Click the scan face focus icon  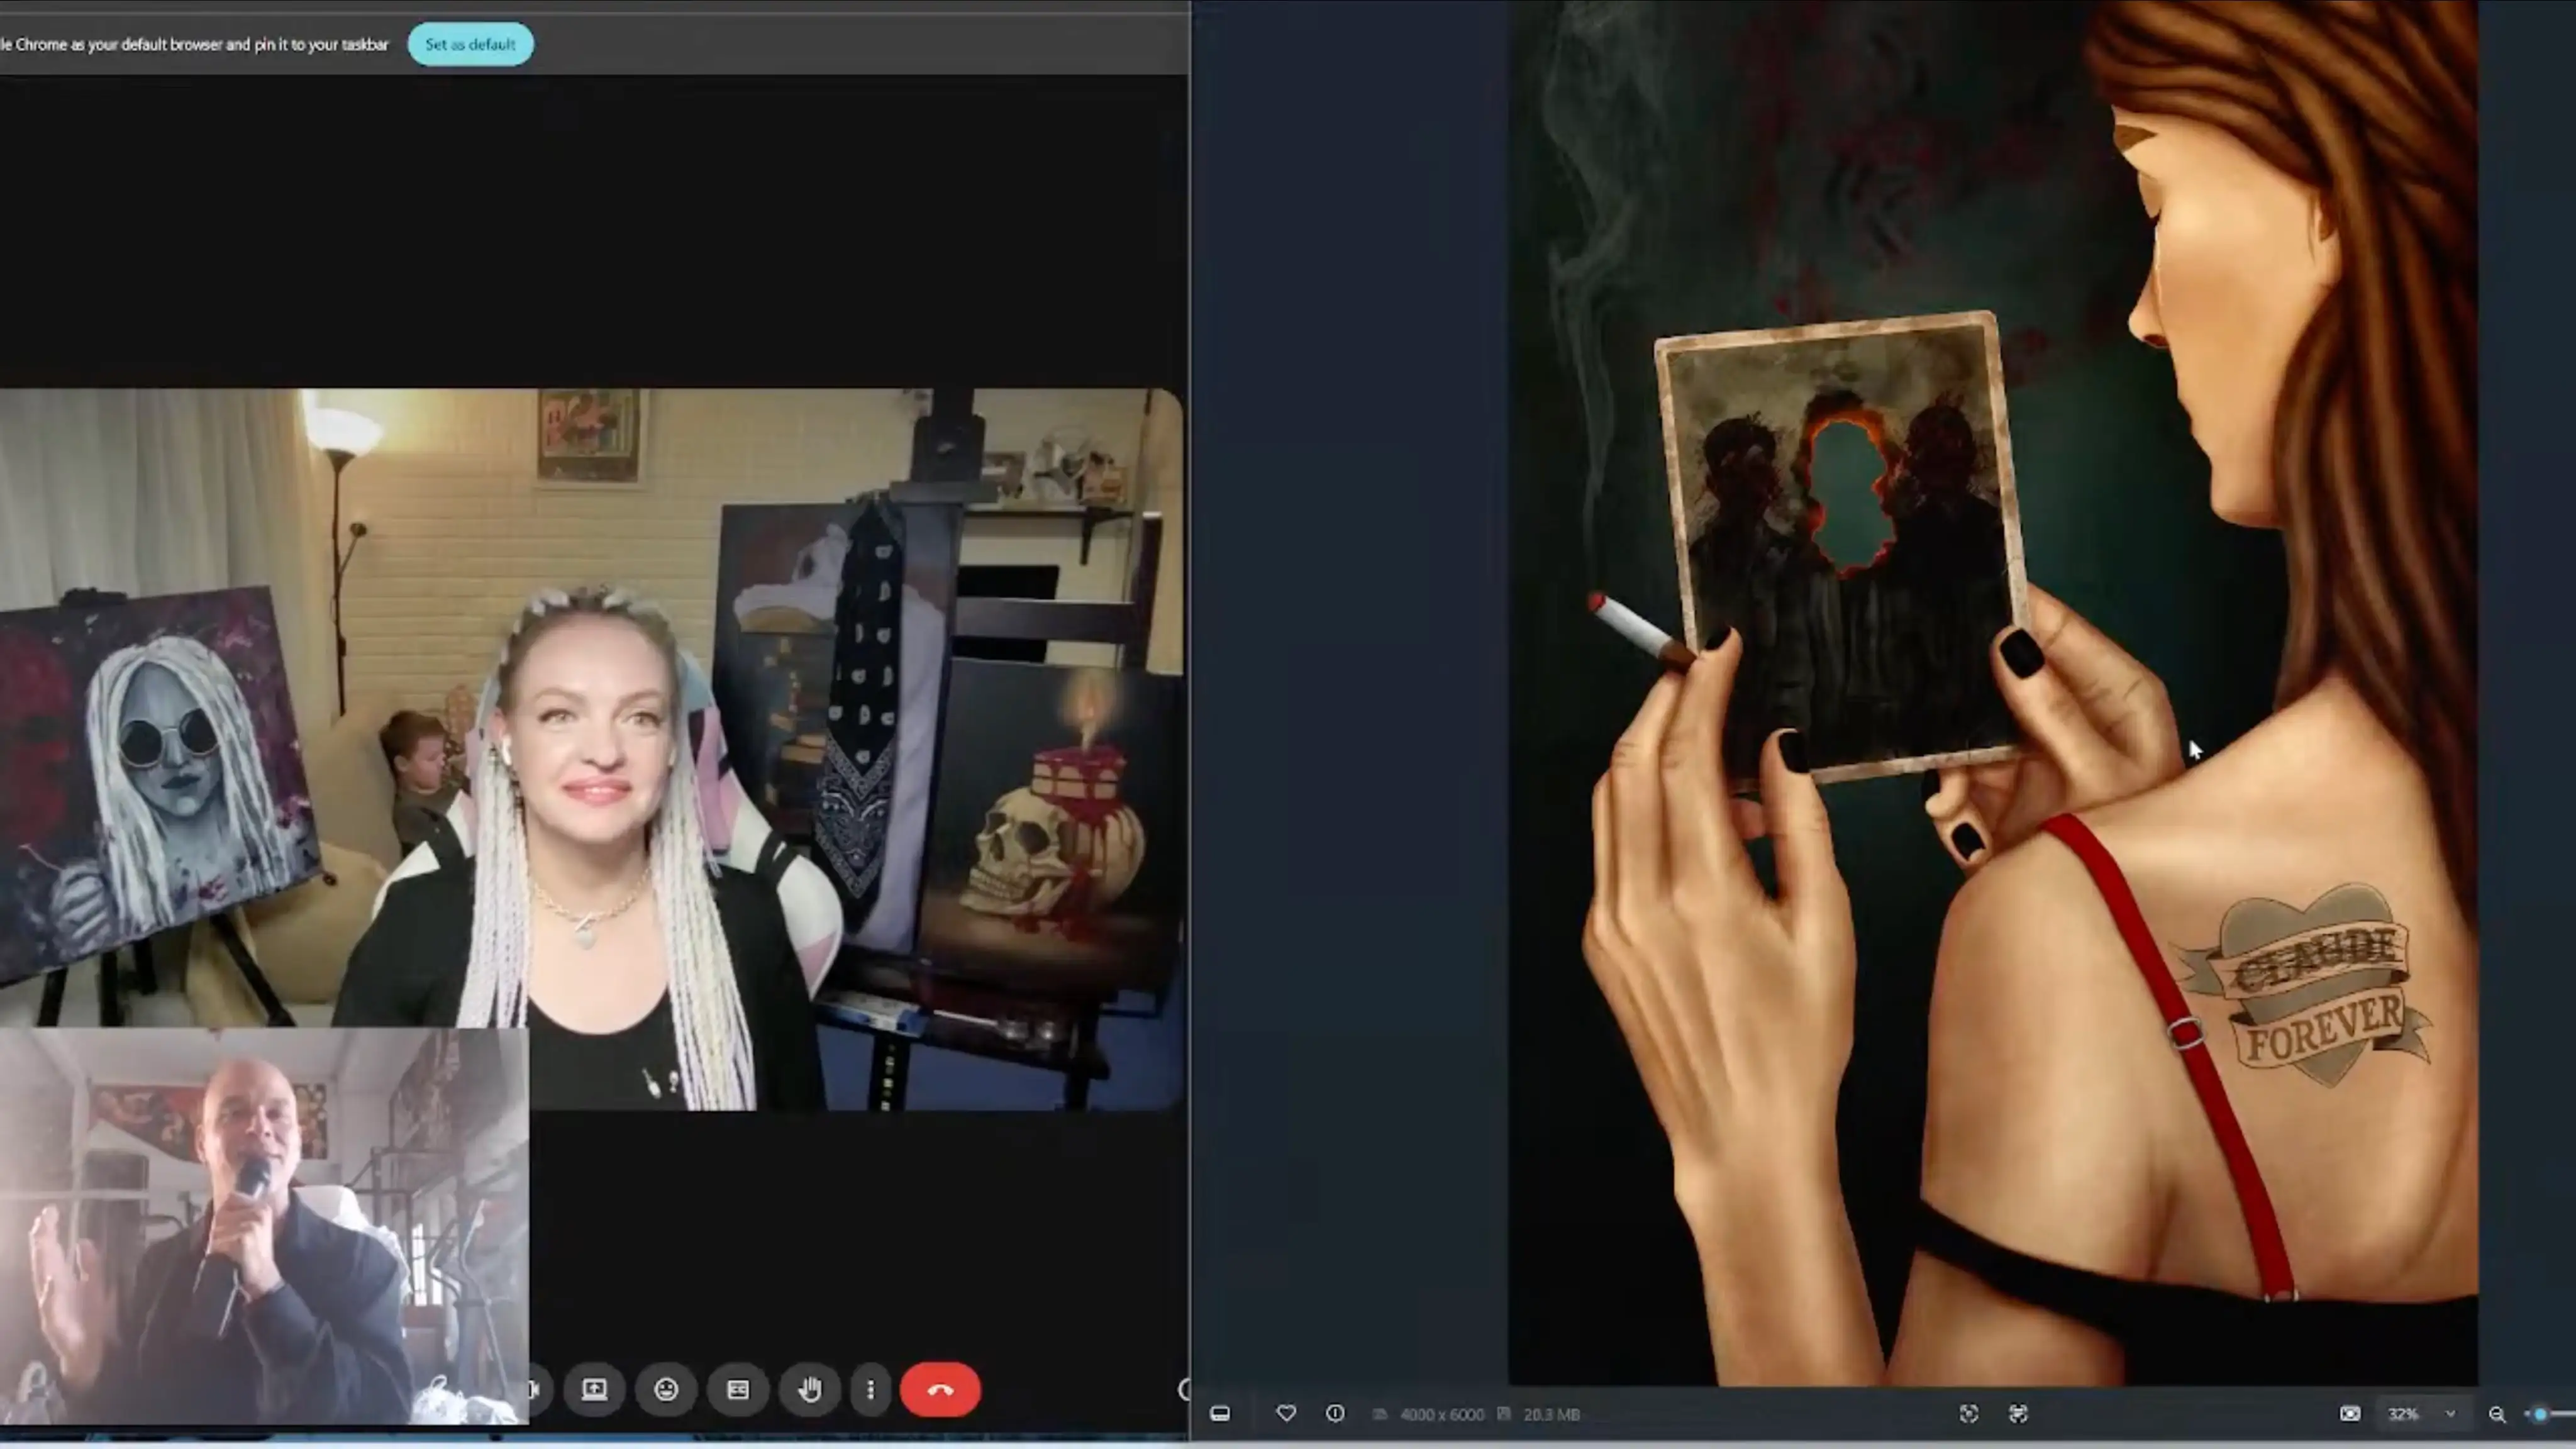[x=2018, y=1413]
